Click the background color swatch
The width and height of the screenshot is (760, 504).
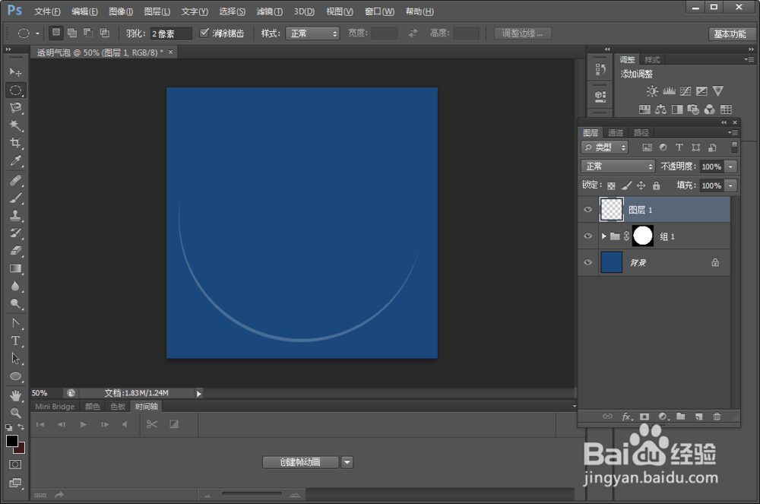click(x=21, y=449)
